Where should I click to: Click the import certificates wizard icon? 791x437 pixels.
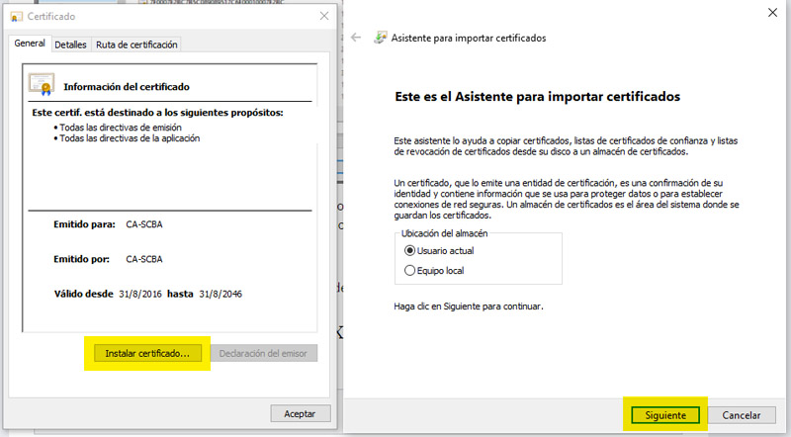click(x=380, y=38)
